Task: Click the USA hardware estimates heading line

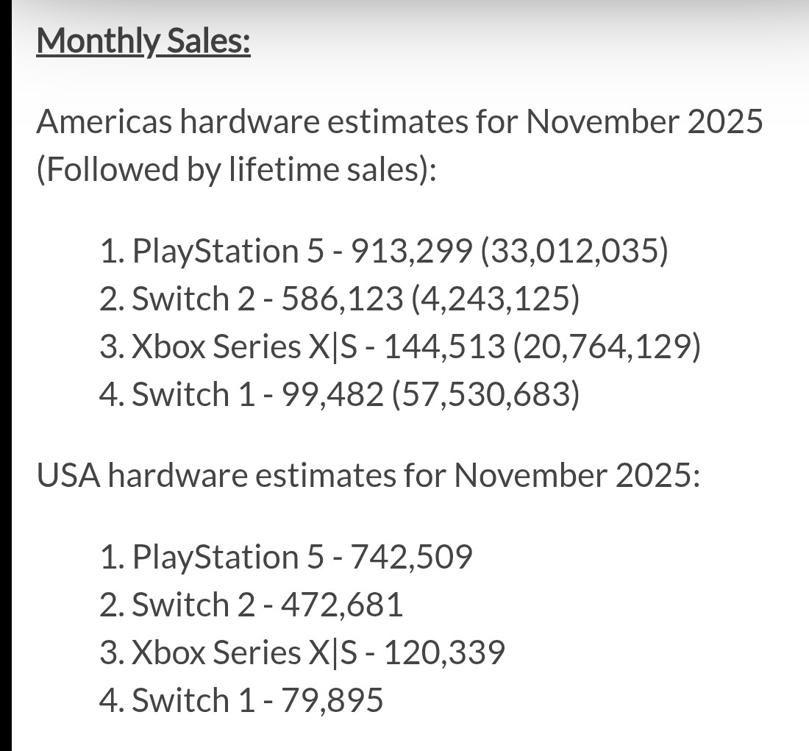Action: 368,475
